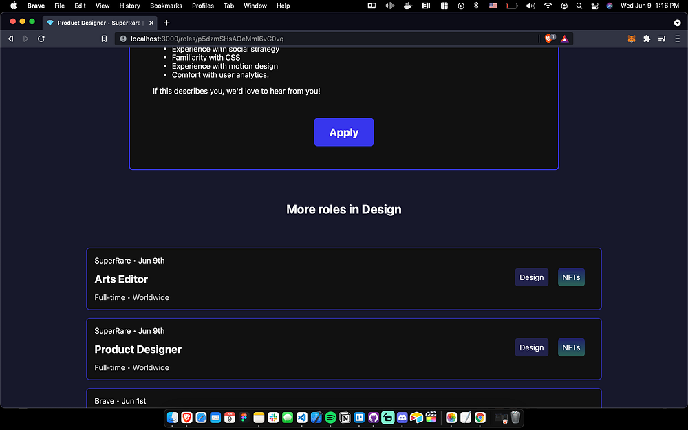Open Spotify from the Dock

pyautogui.click(x=330, y=418)
